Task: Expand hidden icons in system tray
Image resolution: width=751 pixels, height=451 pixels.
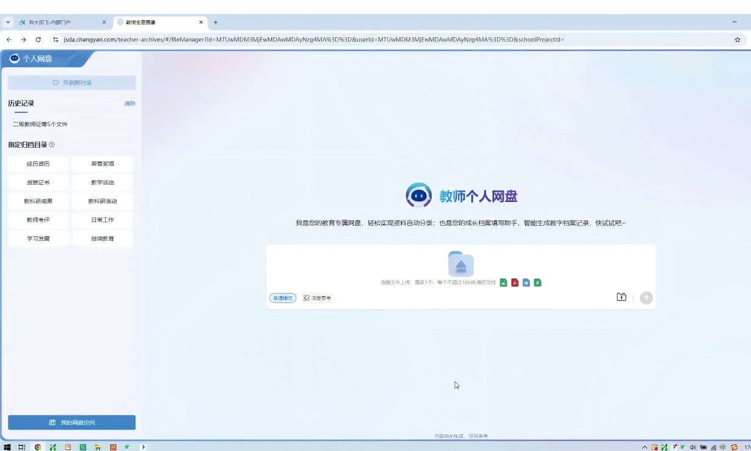Action: click(x=644, y=447)
